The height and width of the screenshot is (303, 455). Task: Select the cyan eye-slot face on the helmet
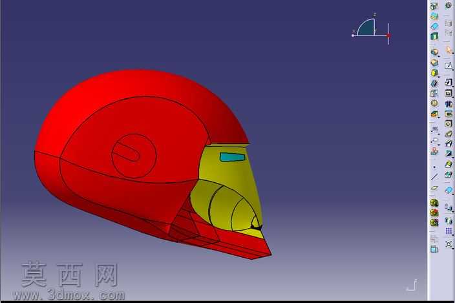(x=232, y=157)
